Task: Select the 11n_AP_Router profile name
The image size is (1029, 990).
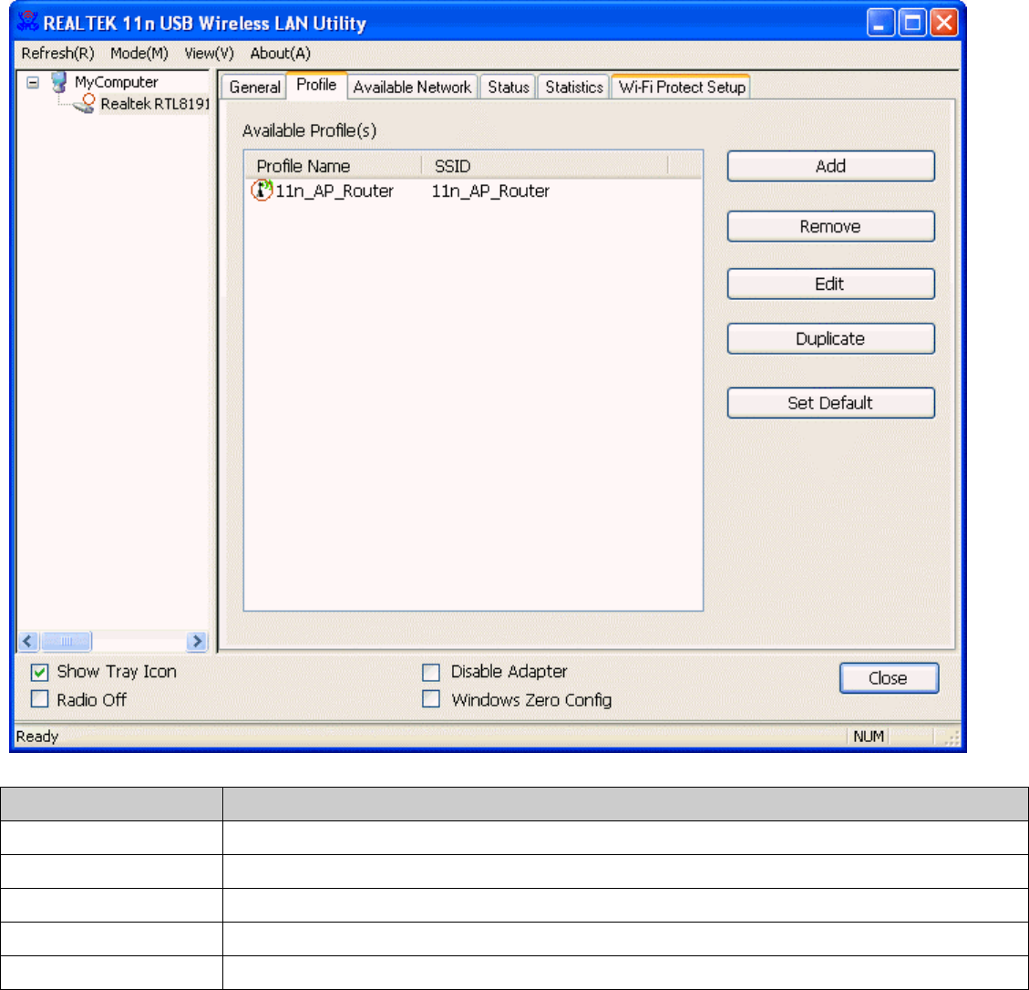Action: point(334,191)
